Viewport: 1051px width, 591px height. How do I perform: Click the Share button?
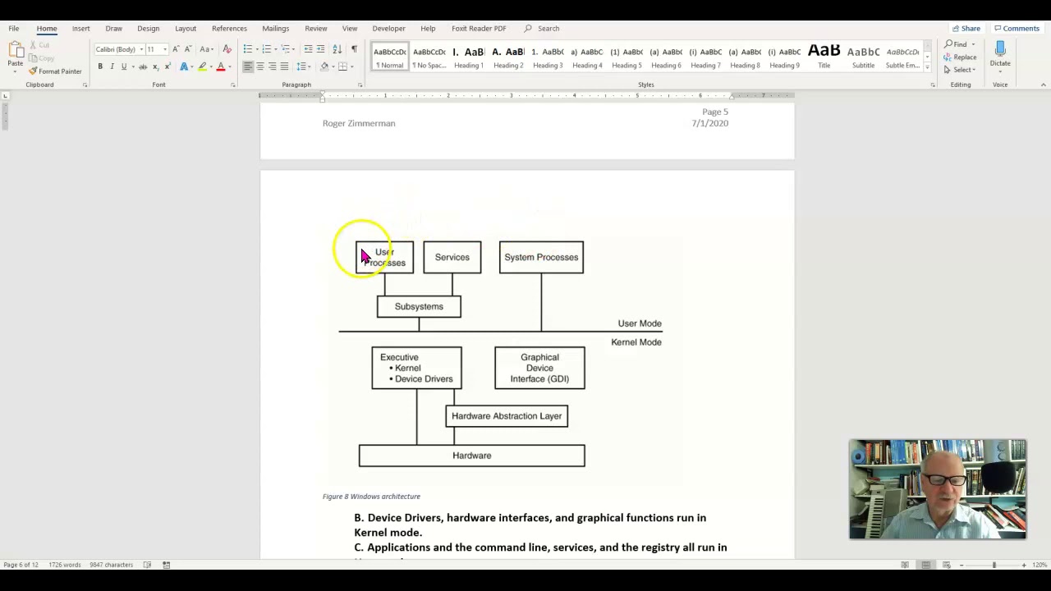(966, 28)
